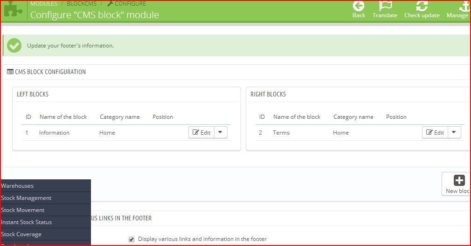Open the Stock Coverage menu item
Image resolution: width=471 pixels, height=246 pixels.
46,234
